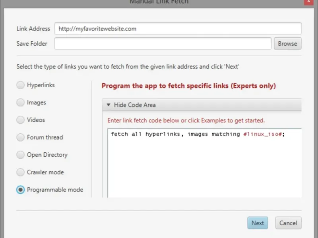Click the 'Enter link fetch code below' hint
The width and height of the screenshot is (318, 238).
coord(186,121)
